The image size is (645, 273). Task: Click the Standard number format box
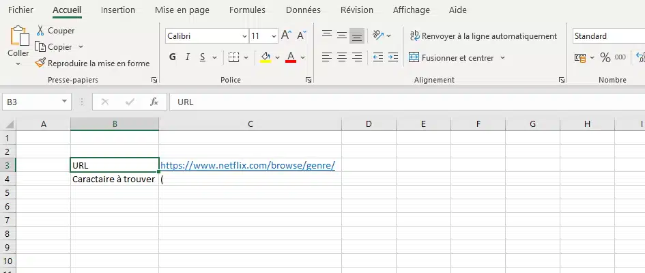tap(609, 36)
